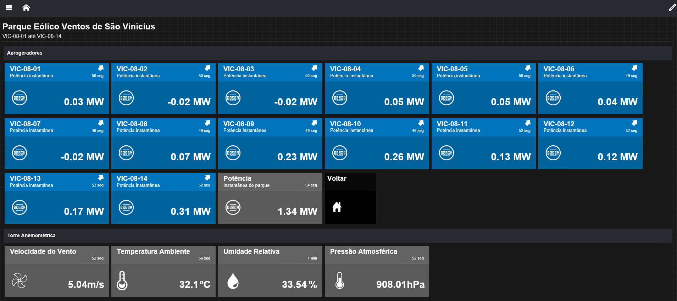This screenshot has width=677, height=301.
Task: Open the Potência instantânea do parque tile
Action: pos(270,198)
